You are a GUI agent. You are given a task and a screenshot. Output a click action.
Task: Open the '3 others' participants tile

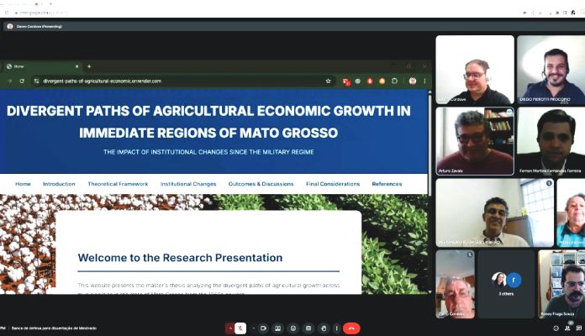[506, 284]
